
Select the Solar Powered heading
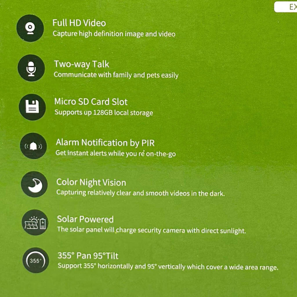pyautogui.click(x=85, y=219)
